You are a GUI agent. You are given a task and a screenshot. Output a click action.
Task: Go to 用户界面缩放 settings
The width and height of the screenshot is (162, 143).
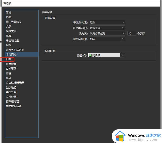click(x=22, y=22)
